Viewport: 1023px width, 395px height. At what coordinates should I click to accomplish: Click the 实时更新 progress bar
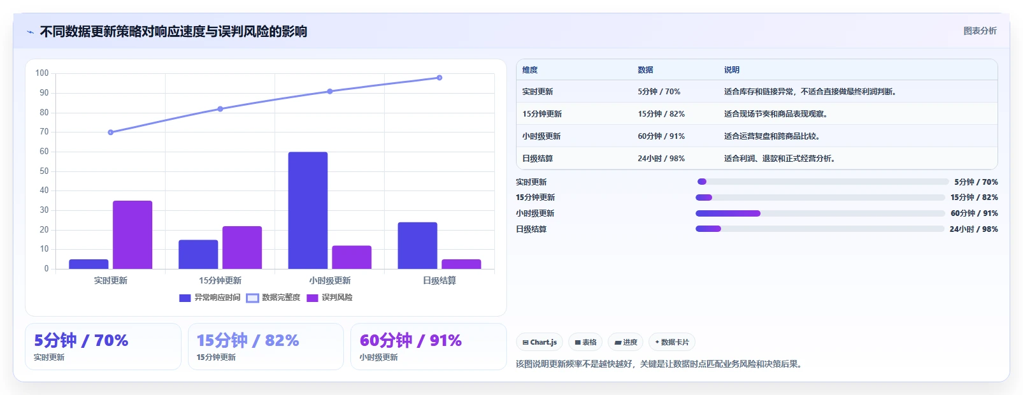click(823, 182)
